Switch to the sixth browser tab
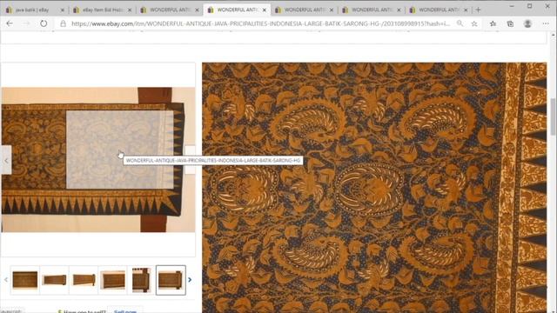 (x=372, y=10)
